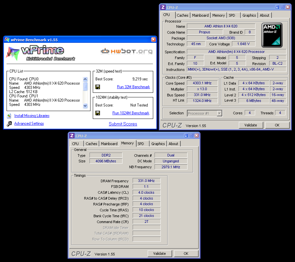Click the memory Size value 4096 MBytes
The width and height of the screenshot is (295, 262).
106,161
